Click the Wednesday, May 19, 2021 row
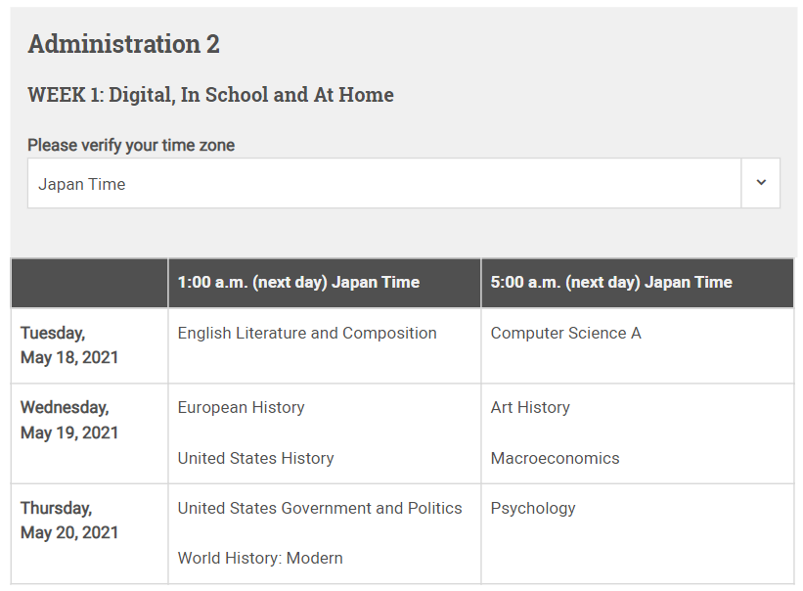803x591 pixels. 69,420
